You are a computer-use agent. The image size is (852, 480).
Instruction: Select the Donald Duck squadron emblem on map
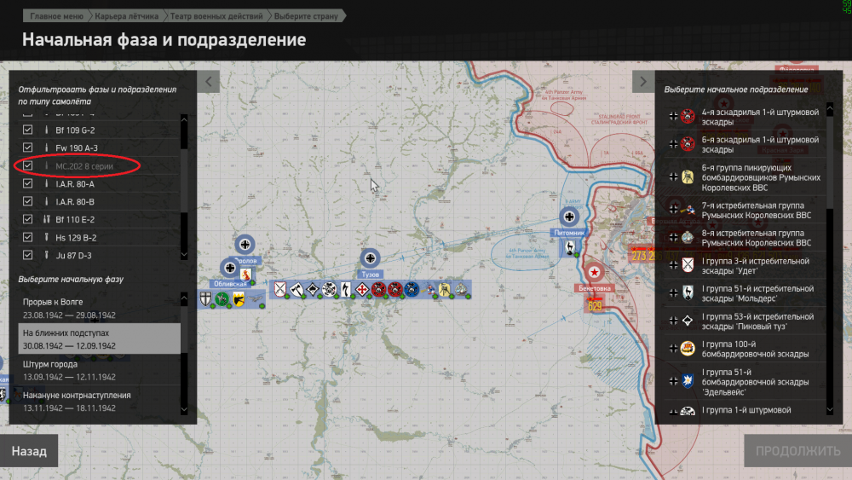pos(429,289)
